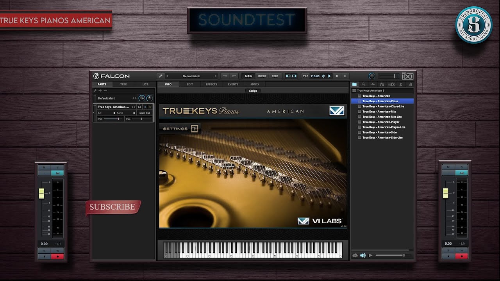The image size is (500, 281).
Task: Toggle the host sync icon next to tempo
Action: 323,76
